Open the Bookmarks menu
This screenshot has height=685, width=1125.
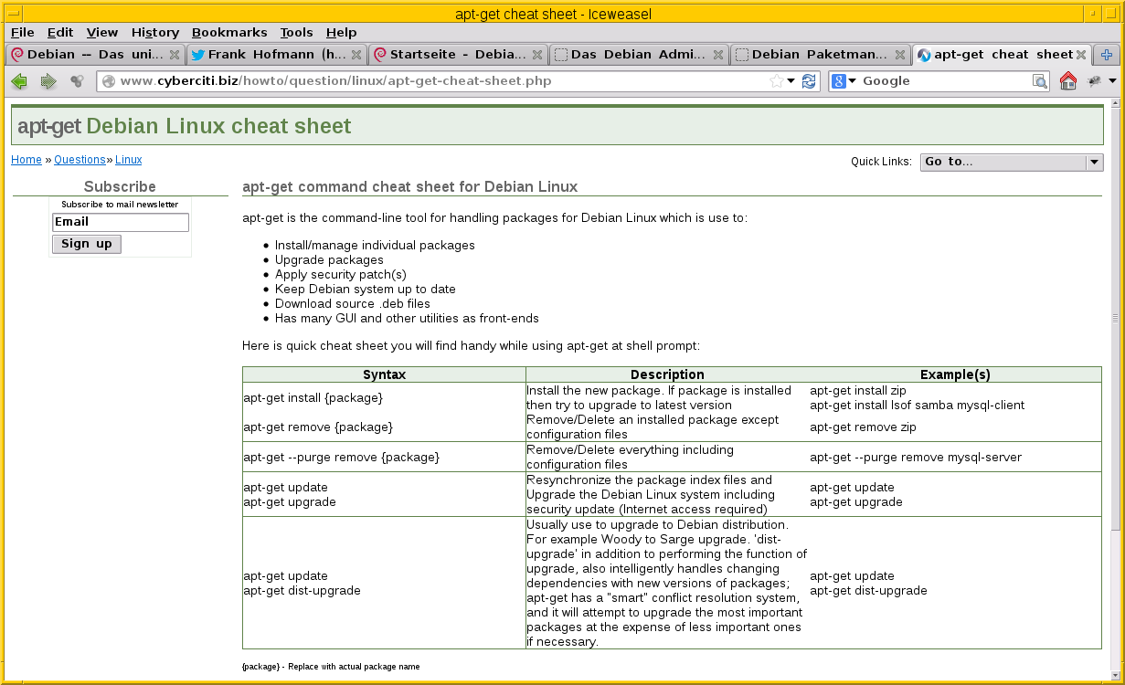[x=229, y=32]
